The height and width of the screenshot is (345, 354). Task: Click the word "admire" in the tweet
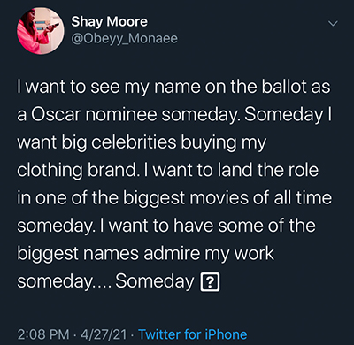tap(172, 254)
